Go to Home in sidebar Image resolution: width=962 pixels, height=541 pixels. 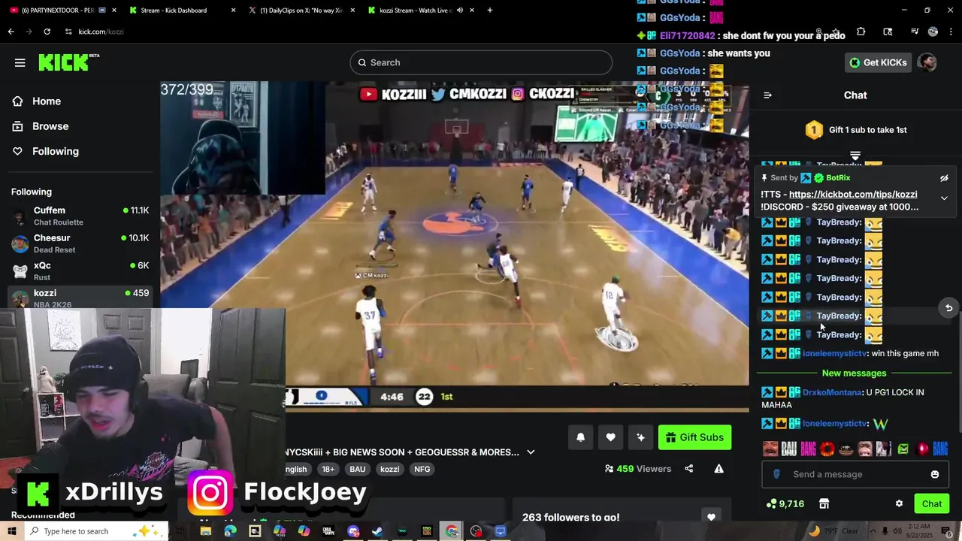(46, 101)
